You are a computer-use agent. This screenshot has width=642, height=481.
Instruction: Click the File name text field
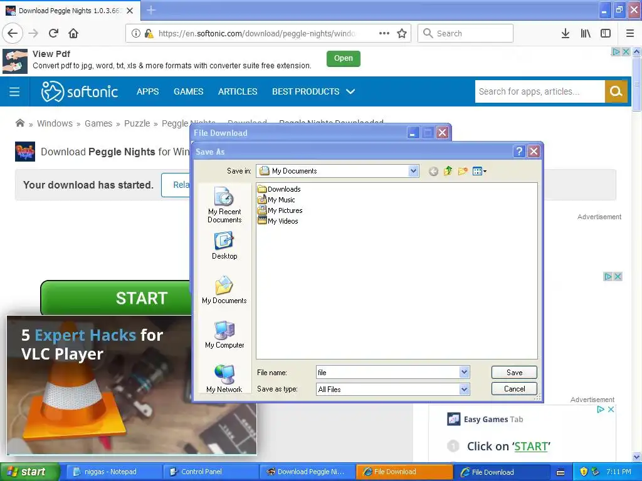click(387, 372)
